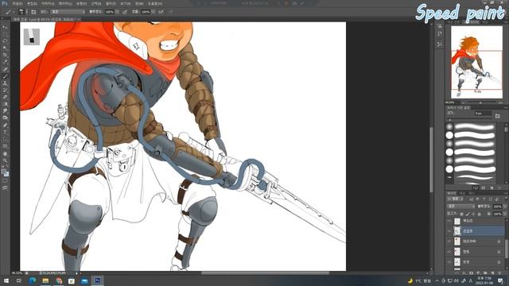Image resolution: width=509 pixels, height=286 pixels.
Task: Open the brush flow slider arrow
Action: coord(153,12)
